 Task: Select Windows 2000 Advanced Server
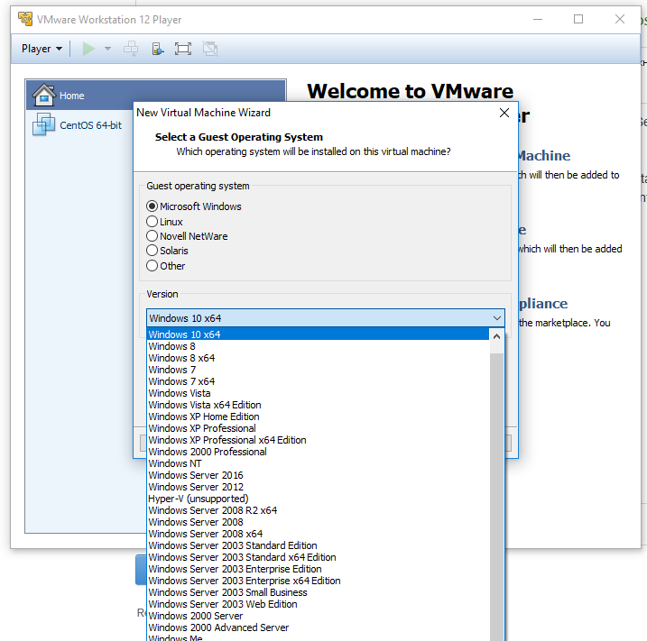[319, 627]
